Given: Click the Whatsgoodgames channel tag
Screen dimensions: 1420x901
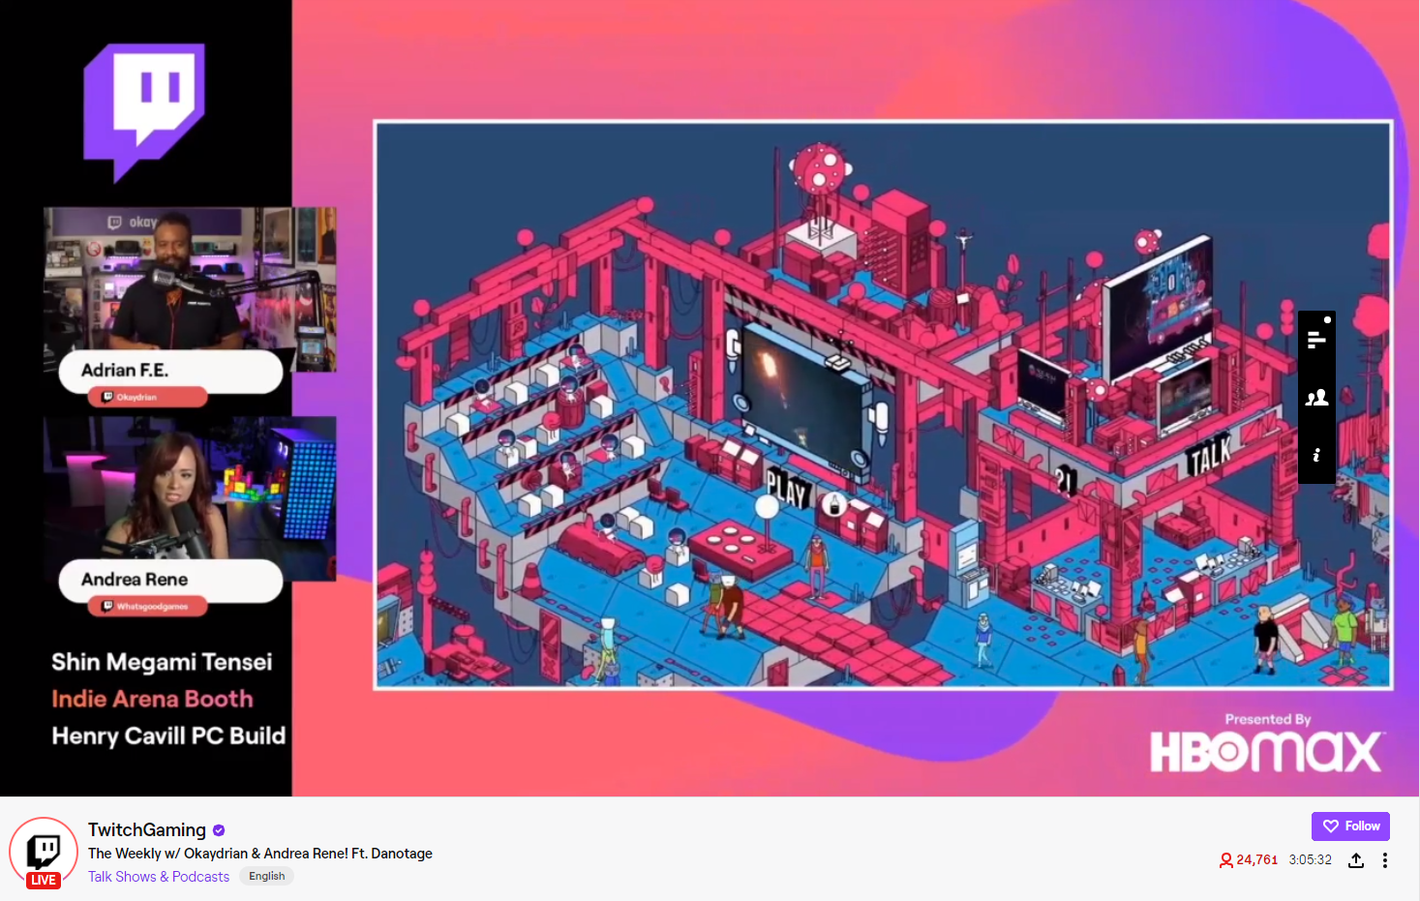Looking at the screenshot, I should click(x=148, y=606).
